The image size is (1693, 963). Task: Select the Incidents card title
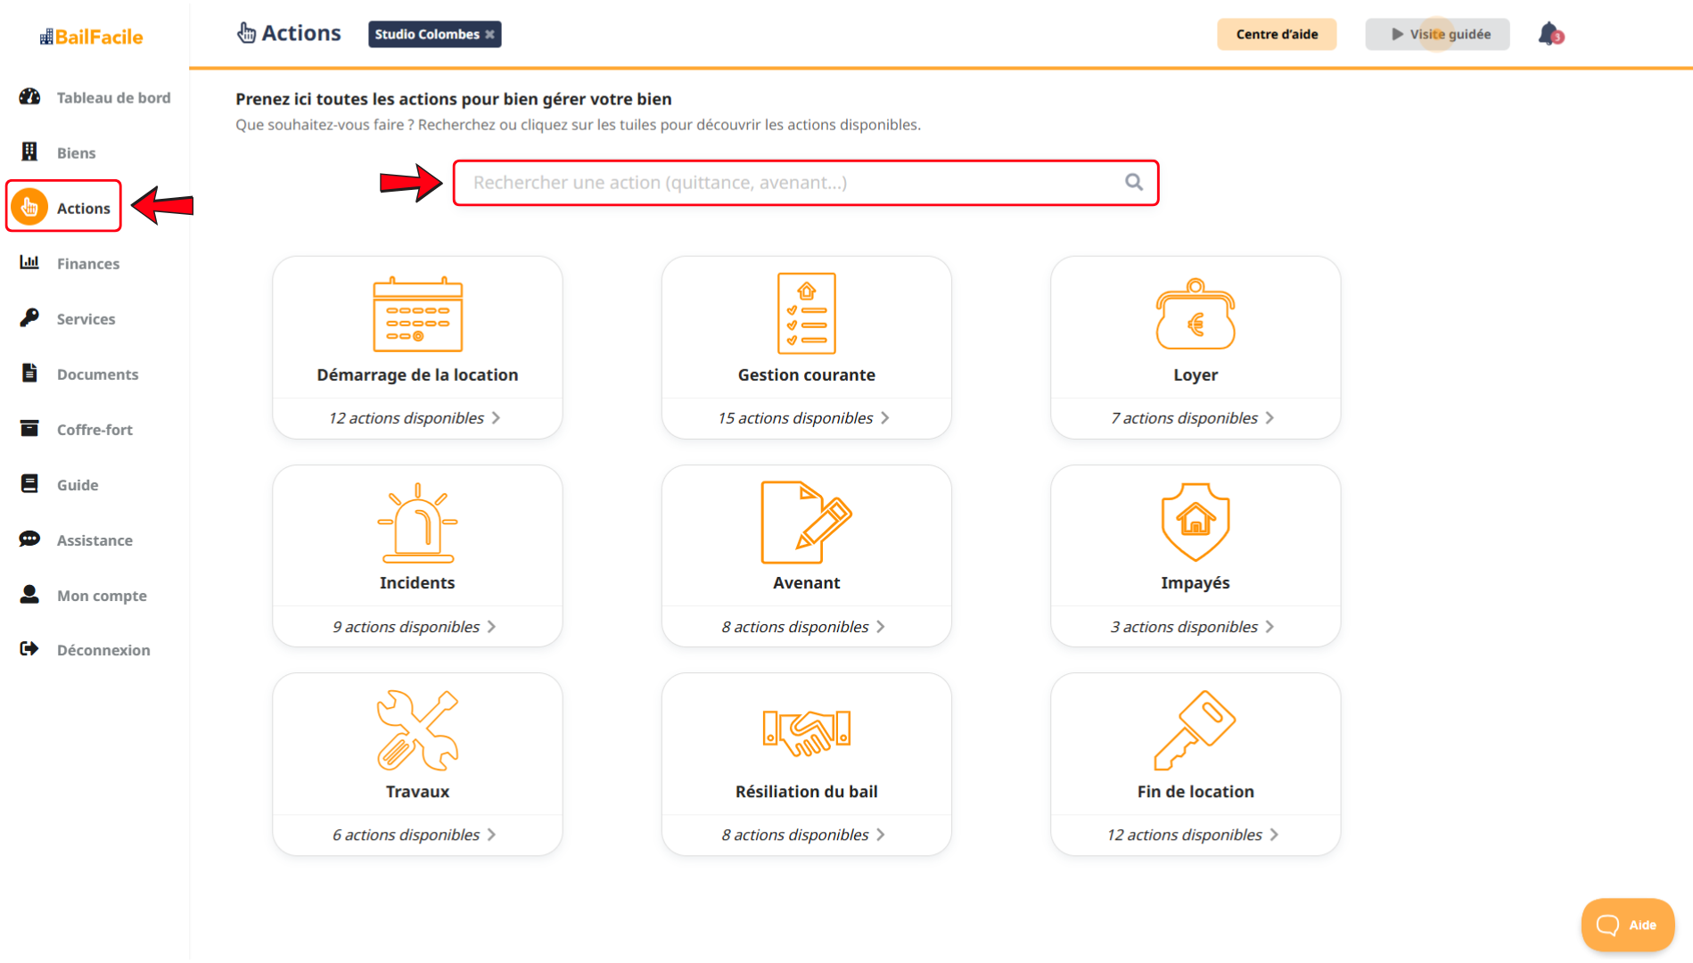coord(417,582)
